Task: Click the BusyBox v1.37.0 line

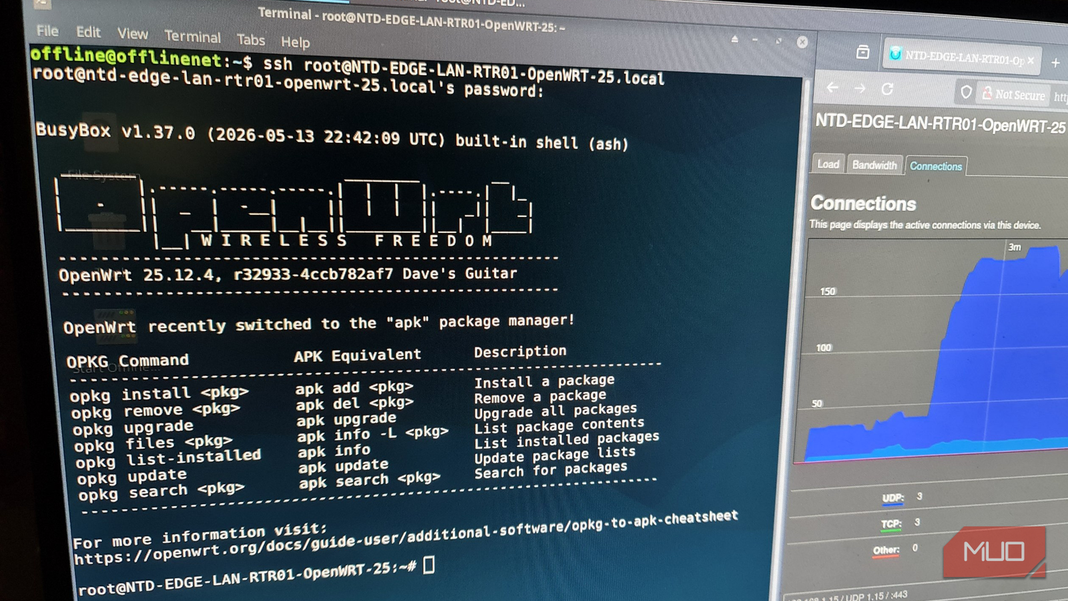Action: tap(332, 136)
